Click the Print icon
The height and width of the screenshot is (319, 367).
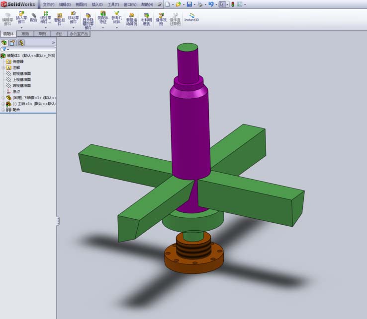point(200,4)
